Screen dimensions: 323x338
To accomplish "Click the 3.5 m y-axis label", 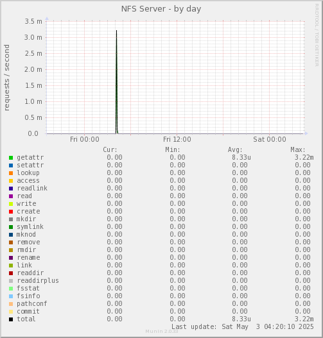I will (x=33, y=21).
